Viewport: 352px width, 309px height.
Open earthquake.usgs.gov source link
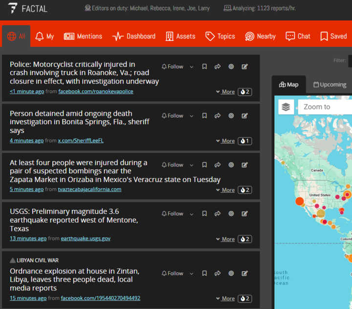pos(86,238)
